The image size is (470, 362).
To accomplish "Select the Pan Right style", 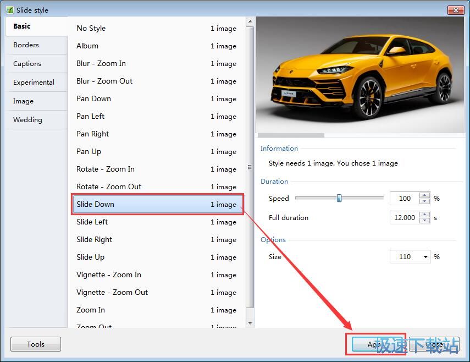I will [158, 134].
